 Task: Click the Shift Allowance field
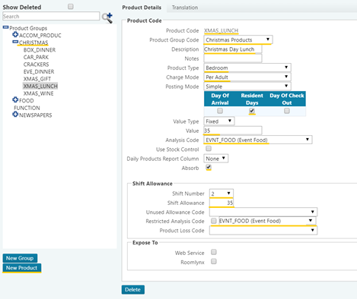coord(222,203)
